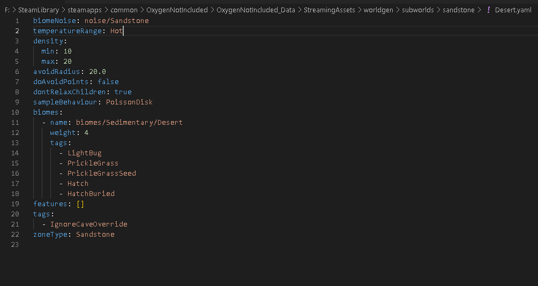
Task: Select the F: drive breadcrumb
Action: (x=7, y=10)
